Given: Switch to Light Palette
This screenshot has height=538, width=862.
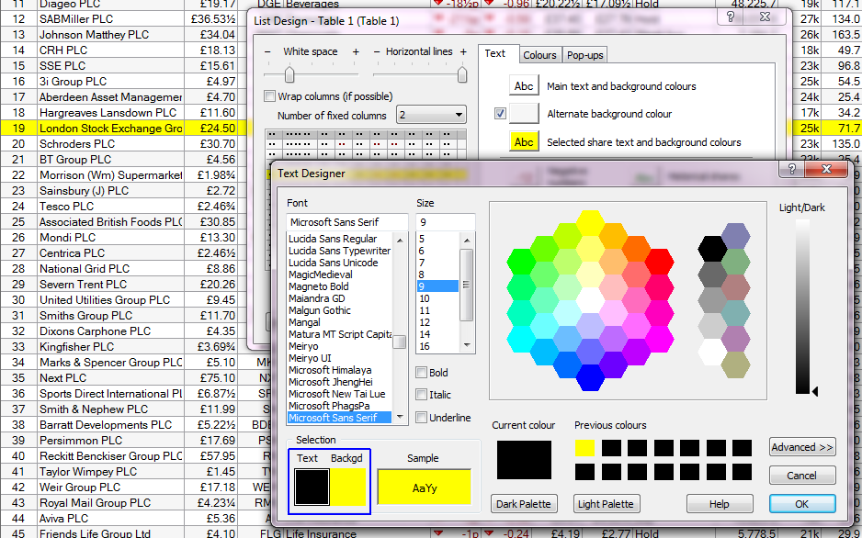Looking at the screenshot, I should [606, 504].
